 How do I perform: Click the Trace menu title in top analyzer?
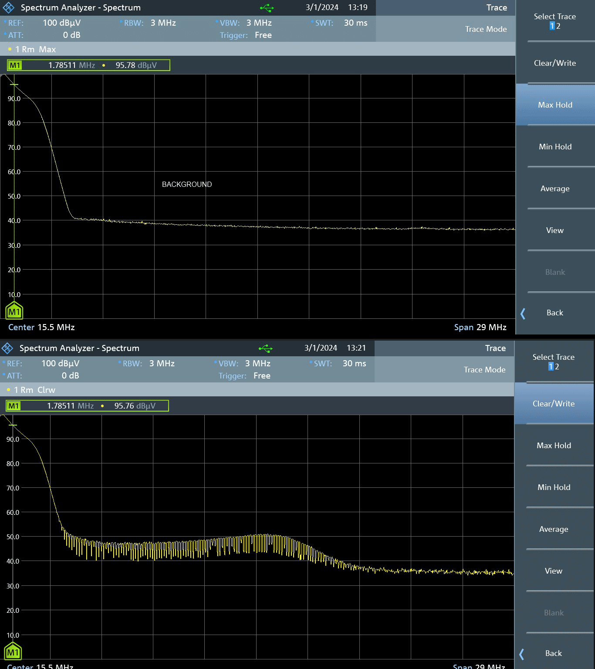[x=497, y=7]
